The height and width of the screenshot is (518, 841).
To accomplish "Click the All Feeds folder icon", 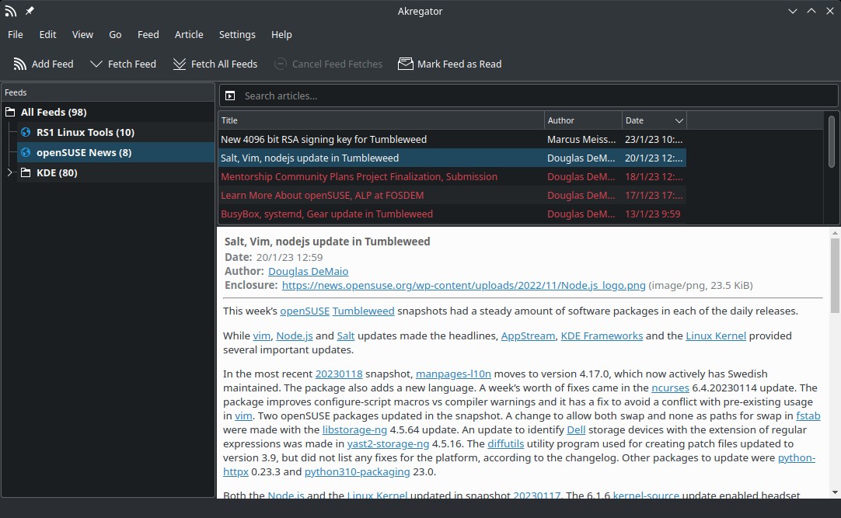I will 10,112.
